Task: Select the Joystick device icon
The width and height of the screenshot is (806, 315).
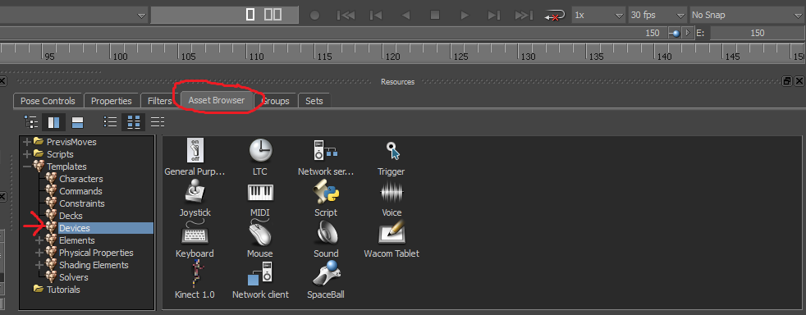Action: (x=195, y=192)
